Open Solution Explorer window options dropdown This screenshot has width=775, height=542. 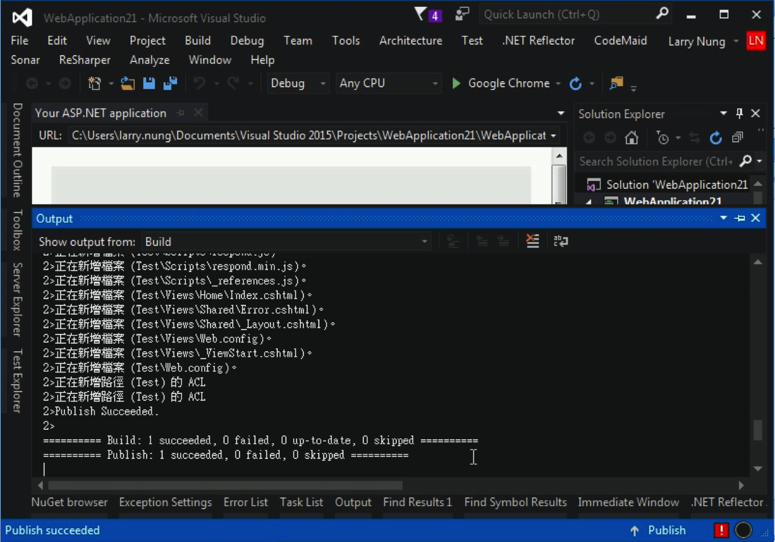(x=723, y=113)
